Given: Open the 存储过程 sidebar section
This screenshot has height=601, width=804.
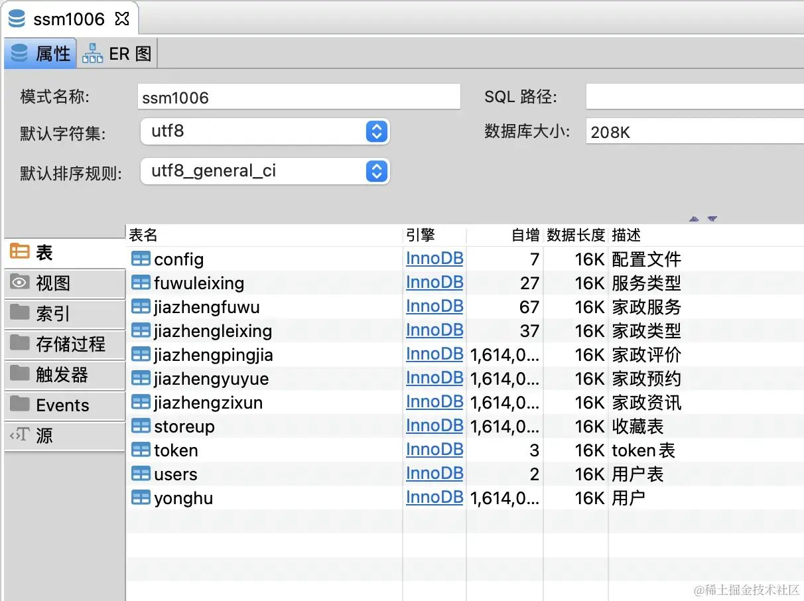Looking at the screenshot, I should tap(64, 344).
